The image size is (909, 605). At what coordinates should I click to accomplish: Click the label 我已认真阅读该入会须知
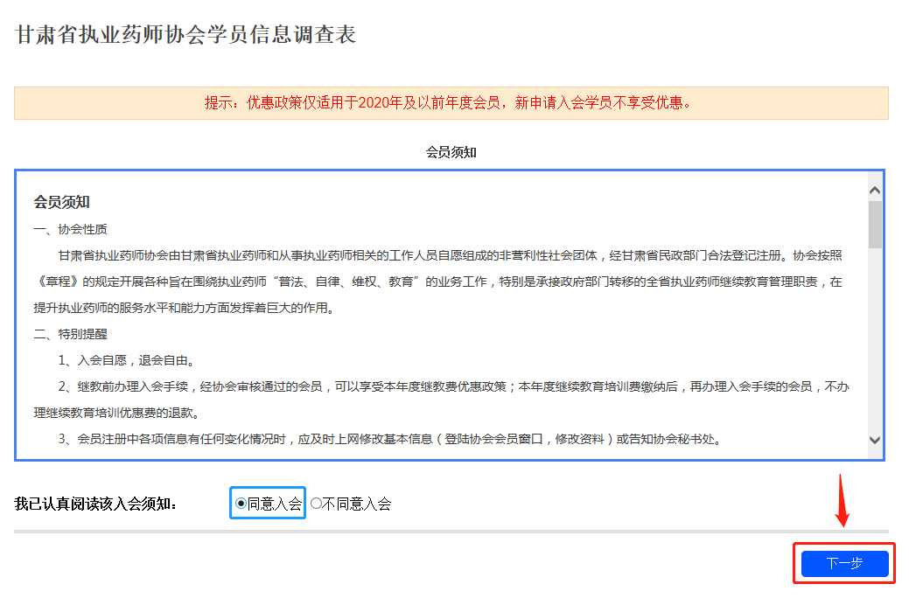tap(95, 504)
